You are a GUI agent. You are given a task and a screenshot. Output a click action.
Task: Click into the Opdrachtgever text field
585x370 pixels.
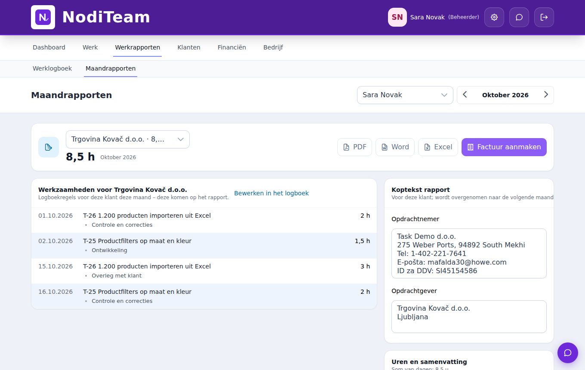tap(469, 317)
